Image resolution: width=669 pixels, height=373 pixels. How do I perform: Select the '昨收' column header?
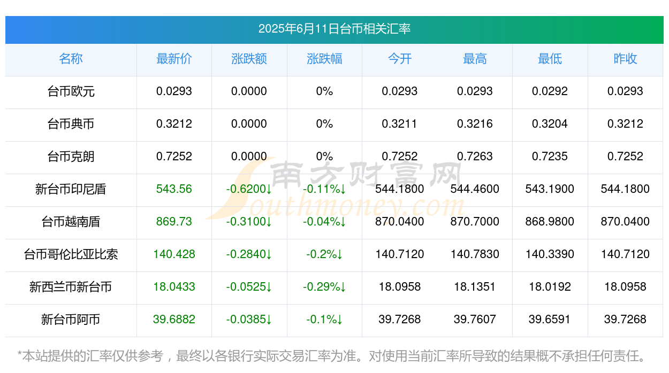(625, 59)
